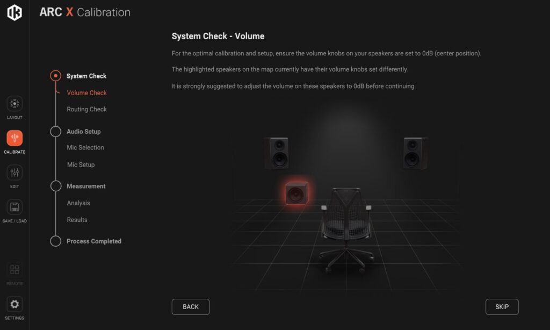Select the Measurement step circle
The height and width of the screenshot is (330, 550).
55,186
